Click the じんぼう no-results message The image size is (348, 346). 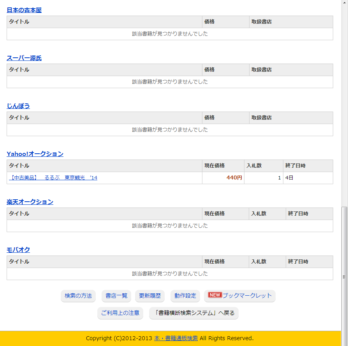click(x=170, y=130)
